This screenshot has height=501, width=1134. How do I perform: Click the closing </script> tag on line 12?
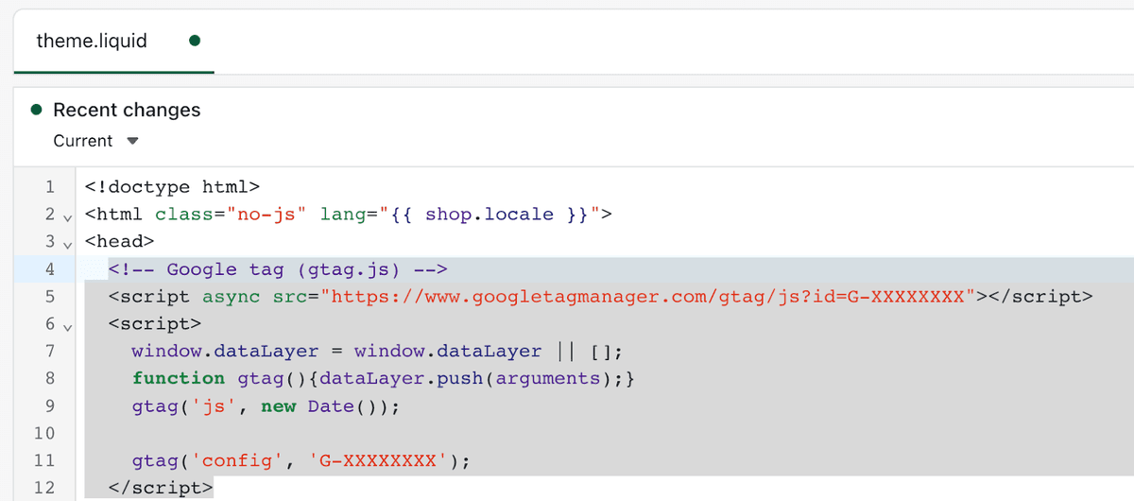[x=161, y=489]
